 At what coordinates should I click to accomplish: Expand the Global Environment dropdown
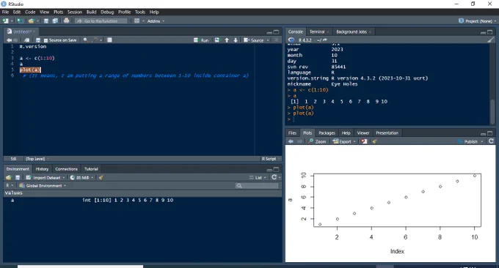[x=43, y=185]
